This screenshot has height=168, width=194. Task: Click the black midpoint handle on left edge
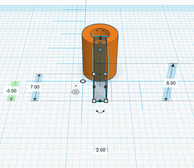(x=94, y=87)
